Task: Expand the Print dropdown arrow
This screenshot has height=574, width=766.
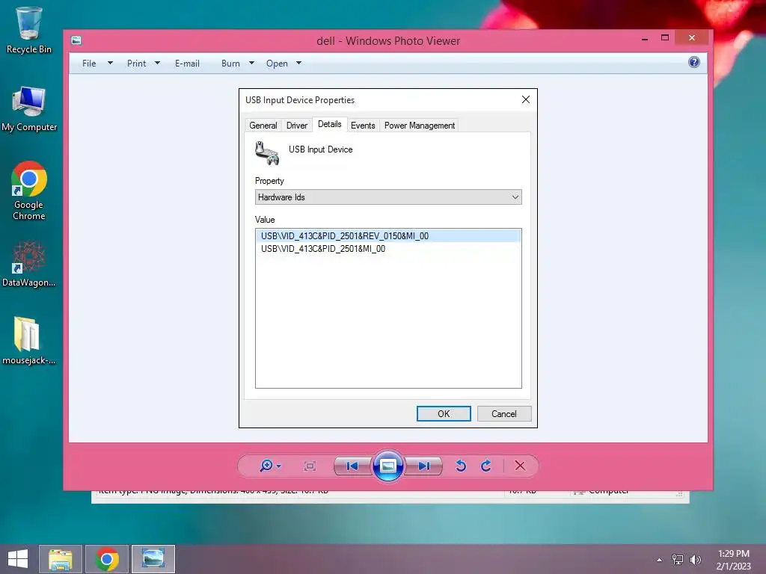Action: 157,63
